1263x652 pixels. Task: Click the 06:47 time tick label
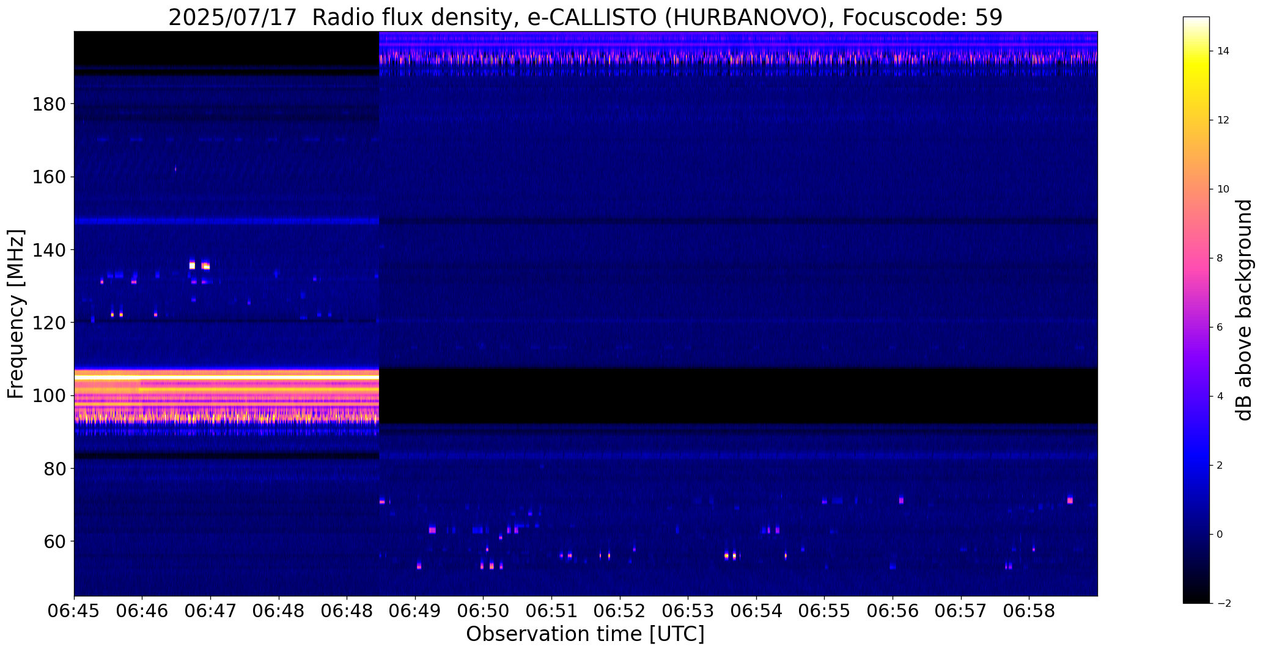pos(210,611)
